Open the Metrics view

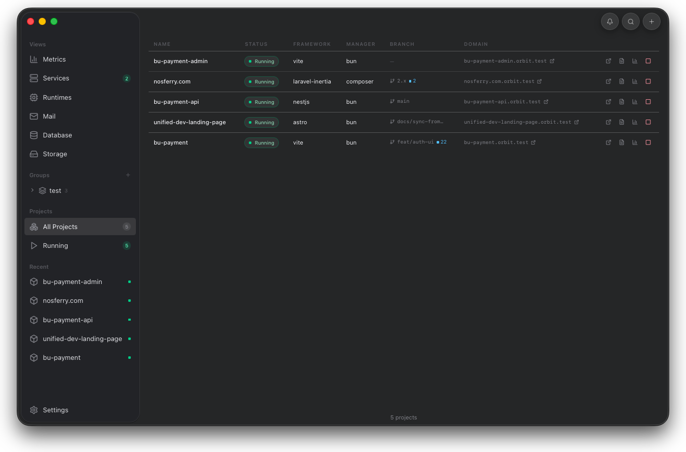pos(80,60)
